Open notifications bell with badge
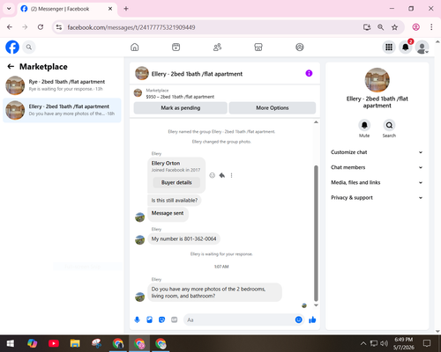Screen dimensions: 441x352 [x=406, y=47]
